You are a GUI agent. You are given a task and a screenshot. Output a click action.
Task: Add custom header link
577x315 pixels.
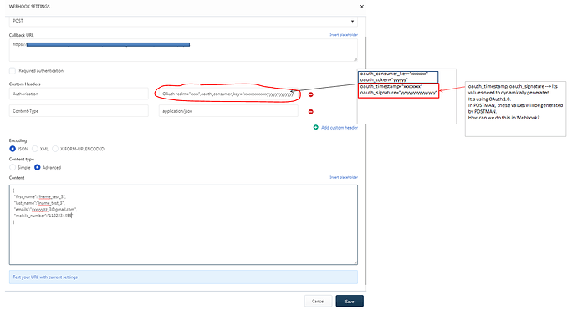(340, 128)
